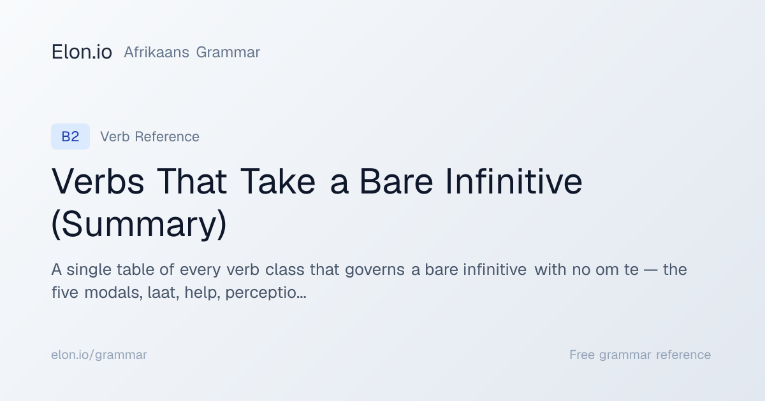The width and height of the screenshot is (765, 401).
Task: Click the word Afrikaans in header
Action: point(156,52)
